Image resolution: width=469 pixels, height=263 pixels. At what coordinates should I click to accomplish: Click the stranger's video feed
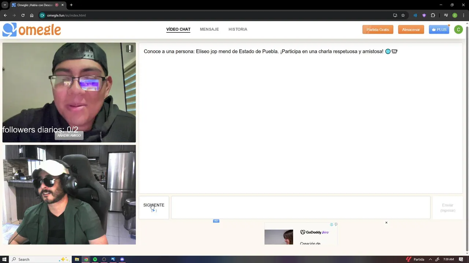tap(69, 92)
